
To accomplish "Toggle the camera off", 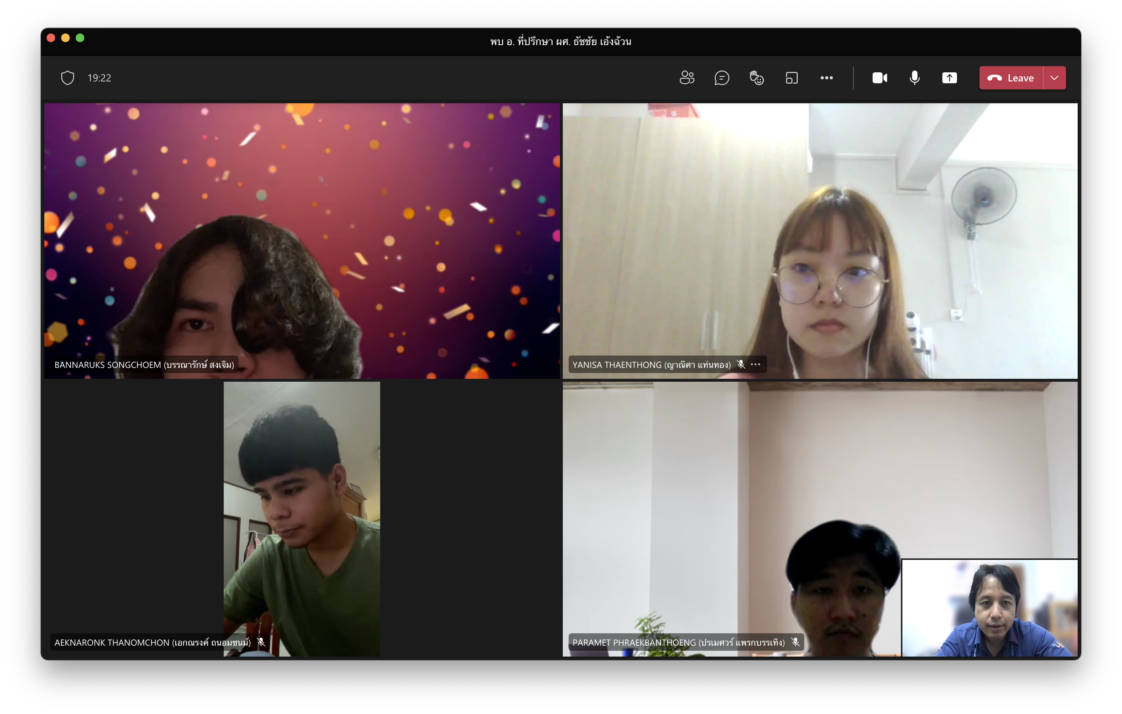I will (x=879, y=78).
